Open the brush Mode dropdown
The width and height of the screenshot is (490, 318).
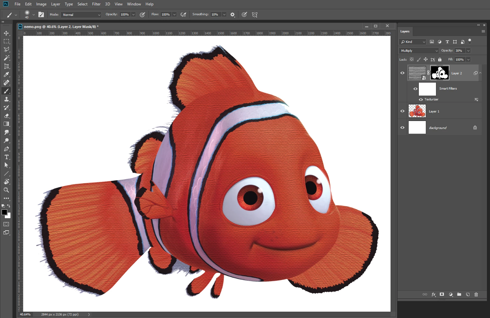(x=81, y=15)
